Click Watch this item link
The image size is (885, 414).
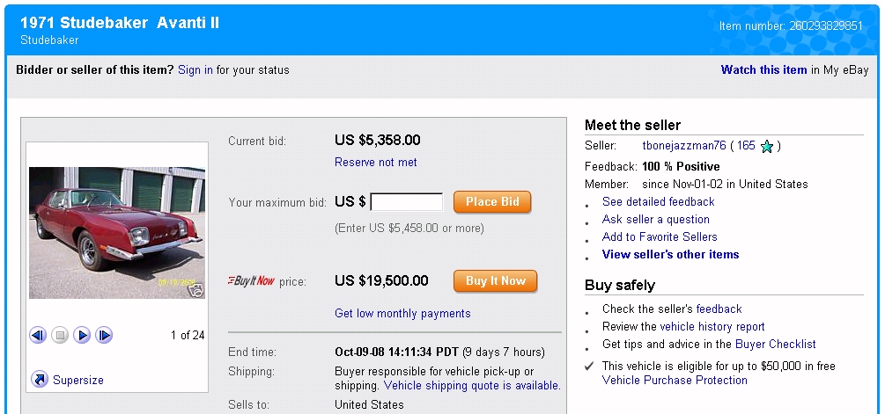763,70
